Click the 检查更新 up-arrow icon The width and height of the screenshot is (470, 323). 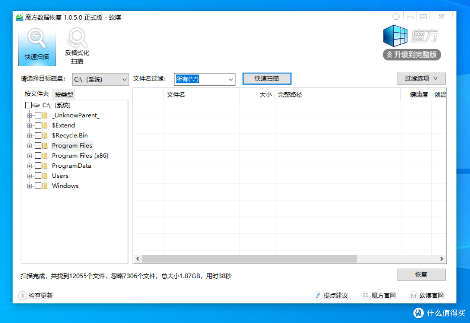[23, 296]
